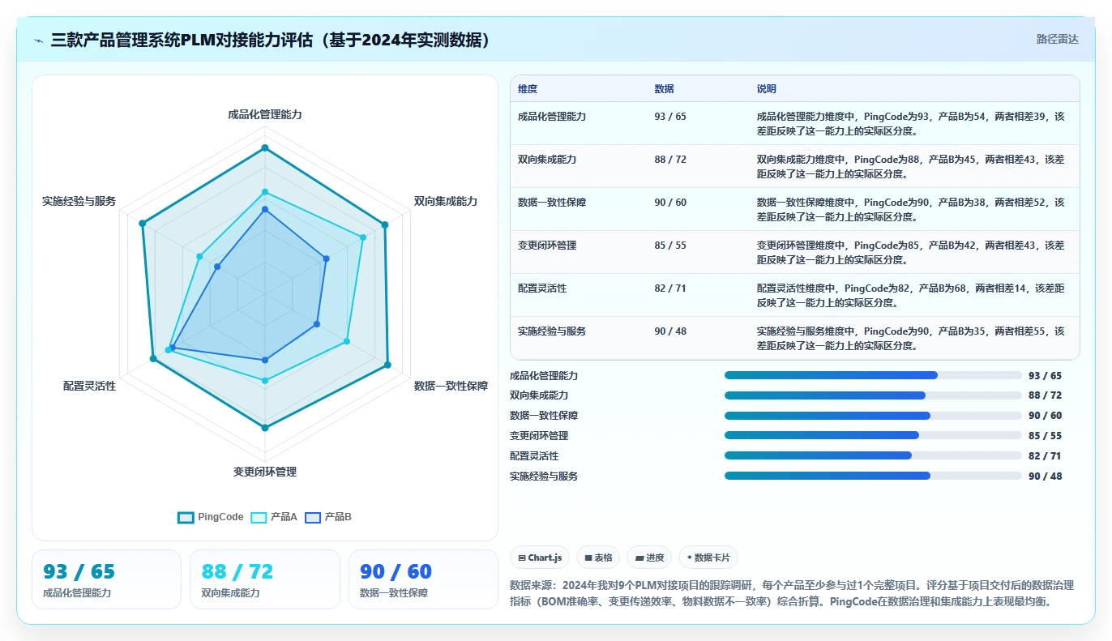This screenshot has width=1112, height=641.
Task: Click the 双向集成能力 radar axis label
Action: tap(446, 201)
